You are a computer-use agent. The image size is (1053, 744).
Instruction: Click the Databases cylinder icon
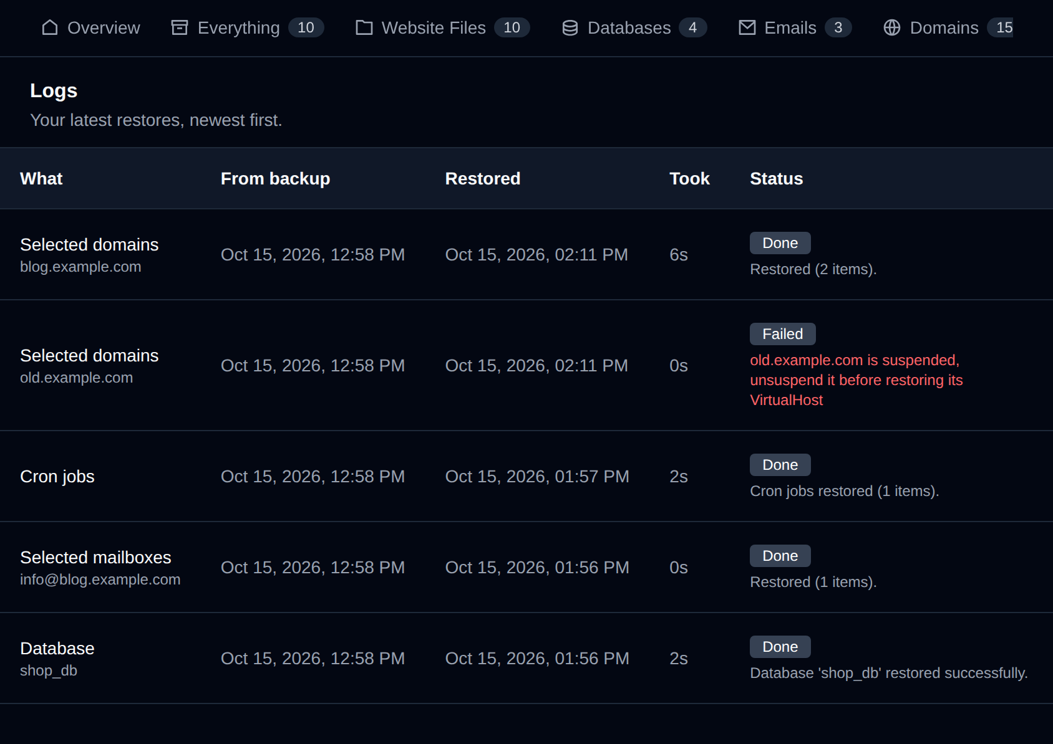(x=570, y=27)
